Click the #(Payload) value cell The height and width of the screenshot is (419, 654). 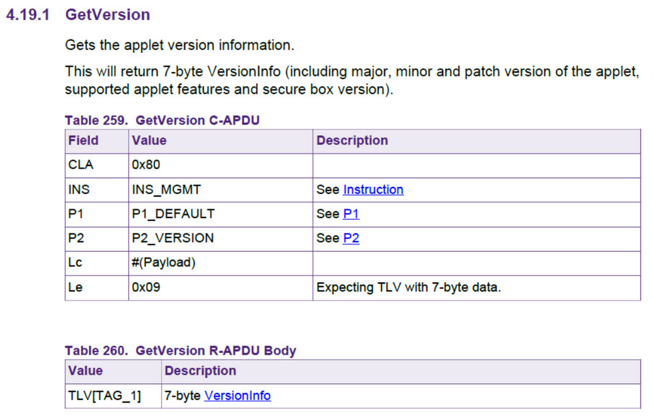click(x=163, y=263)
